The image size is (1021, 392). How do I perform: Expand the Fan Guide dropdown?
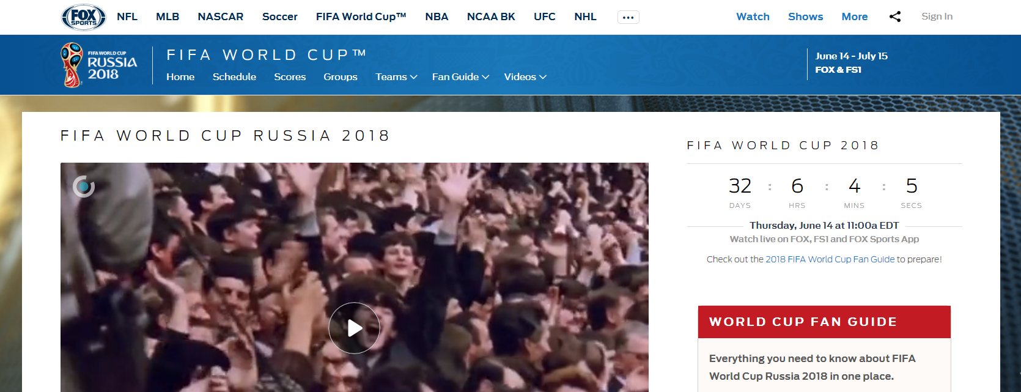[460, 76]
